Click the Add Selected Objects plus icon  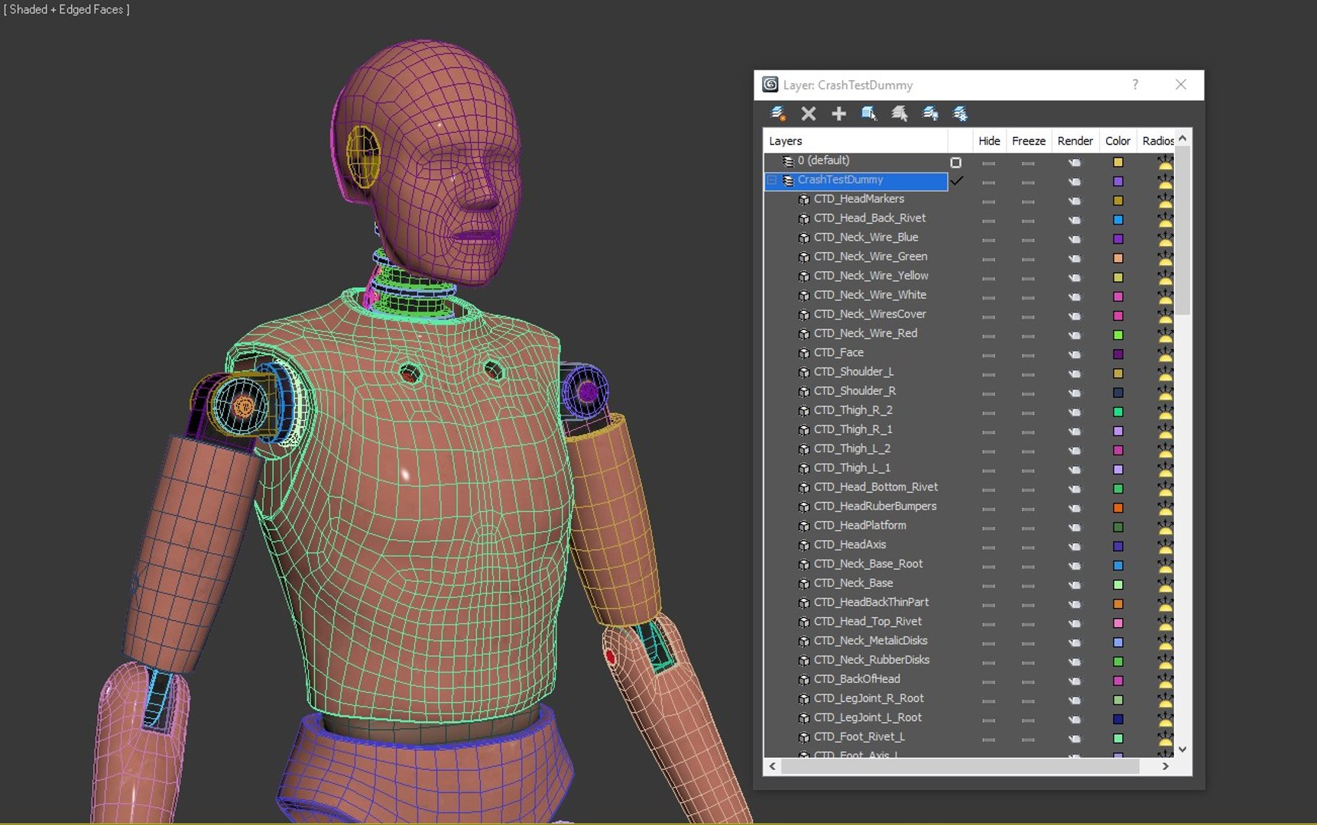(x=839, y=114)
